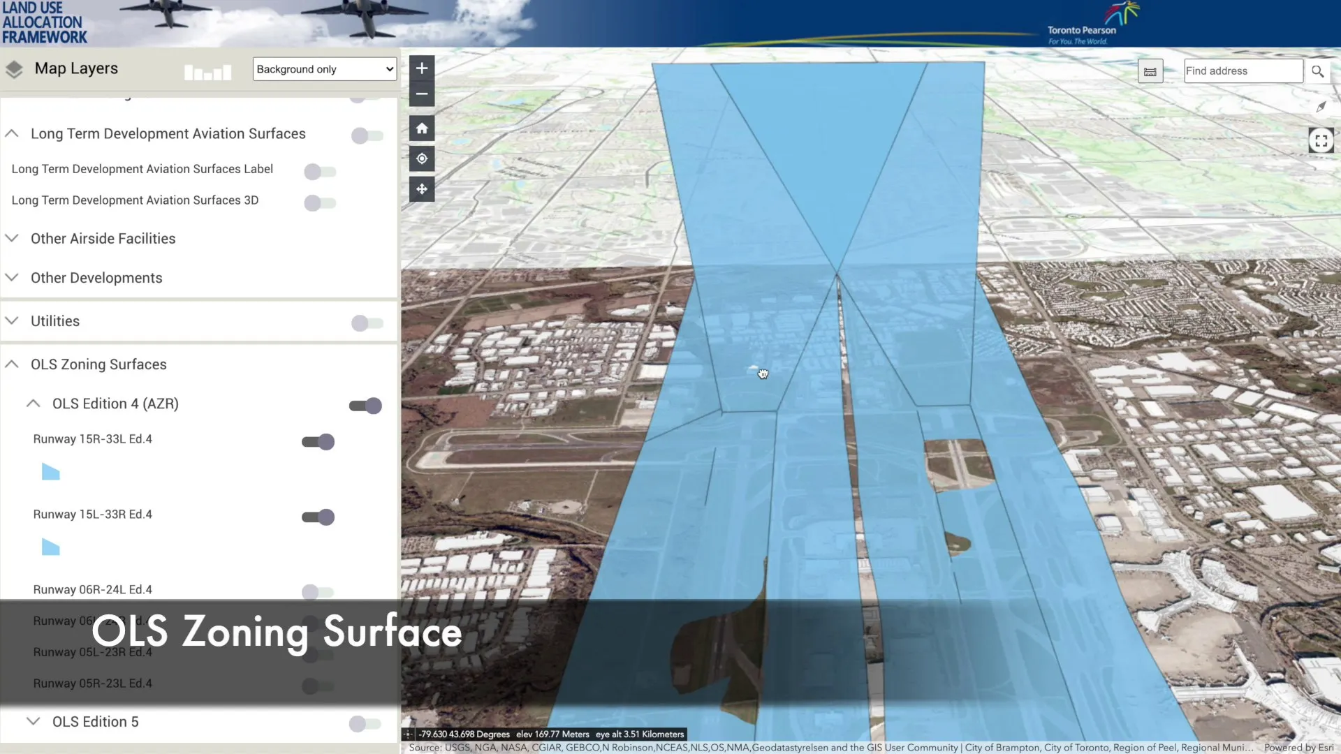Go to the home map view
The image size is (1341, 754).
(x=422, y=128)
